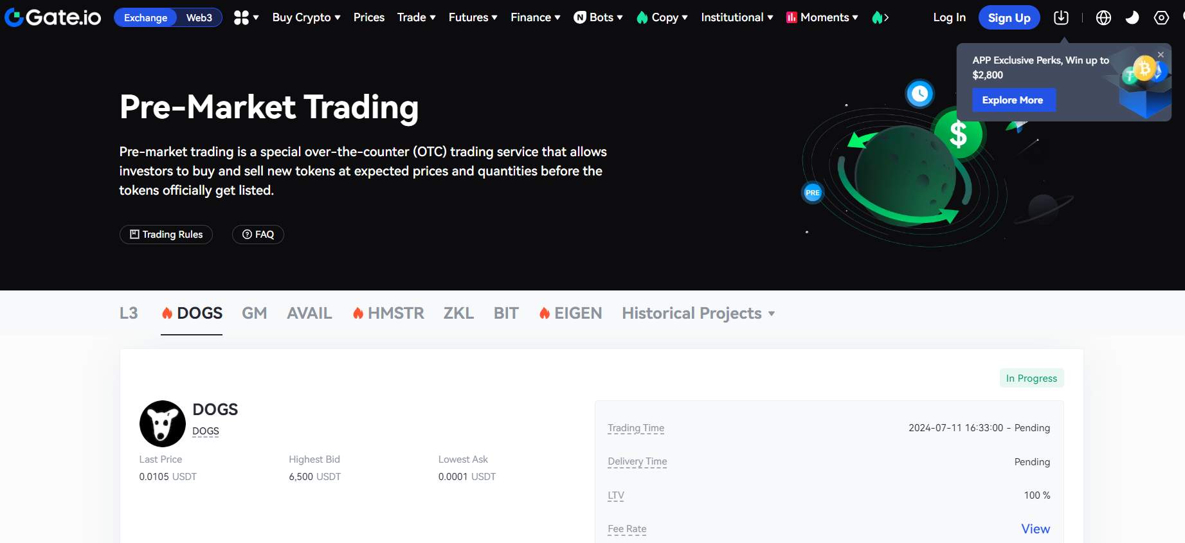Click the Sign Up button
Image resolution: width=1185 pixels, height=543 pixels.
pyautogui.click(x=1009, y=17)
